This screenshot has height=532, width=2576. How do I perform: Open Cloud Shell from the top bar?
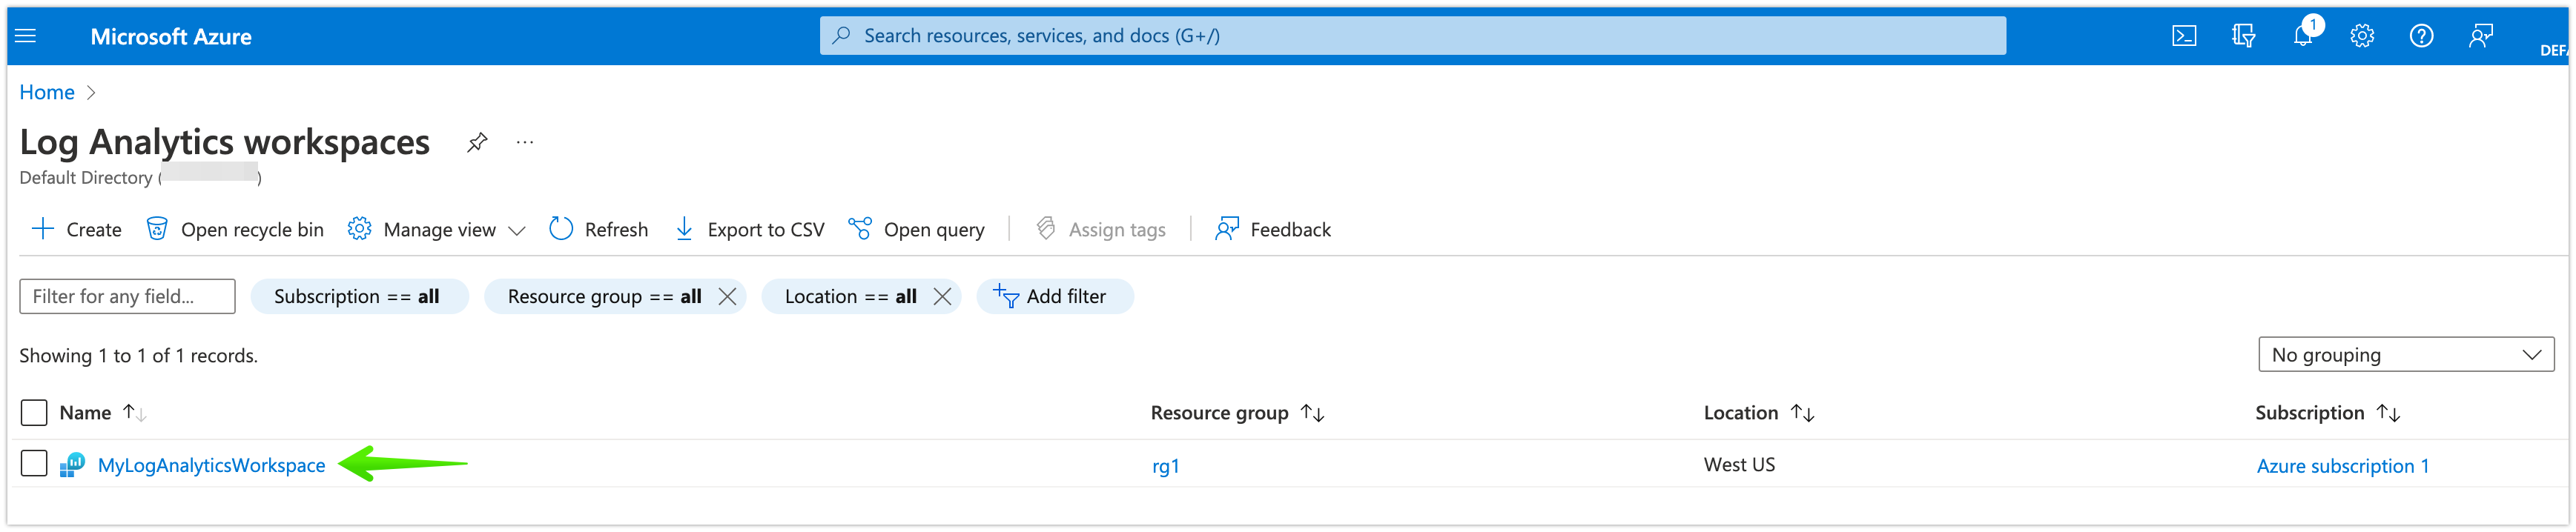pyautogui.click(x=2184, y=36)
